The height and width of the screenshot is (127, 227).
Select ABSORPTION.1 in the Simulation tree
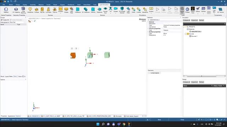pyautogui.click(x=196, y=31)
